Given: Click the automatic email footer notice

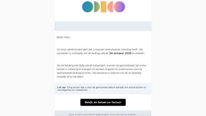Looking at the screenshot, I should pyautogui.click(x=103, y=114).
